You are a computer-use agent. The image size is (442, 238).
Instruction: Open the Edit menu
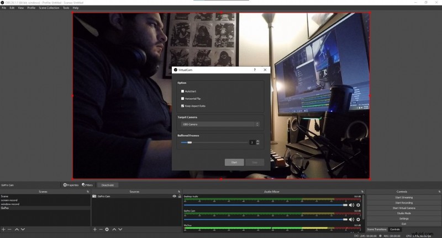click(12, 8)
